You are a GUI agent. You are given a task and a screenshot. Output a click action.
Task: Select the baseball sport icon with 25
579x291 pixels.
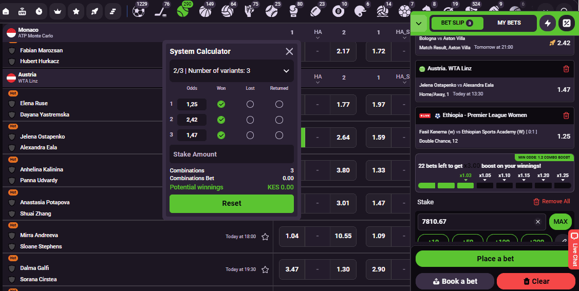(x=272, y=11)
